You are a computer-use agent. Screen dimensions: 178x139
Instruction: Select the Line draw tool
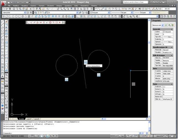click(2, 21)
